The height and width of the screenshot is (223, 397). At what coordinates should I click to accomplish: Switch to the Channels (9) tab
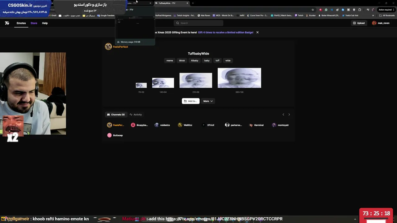[x=116, y=115]
